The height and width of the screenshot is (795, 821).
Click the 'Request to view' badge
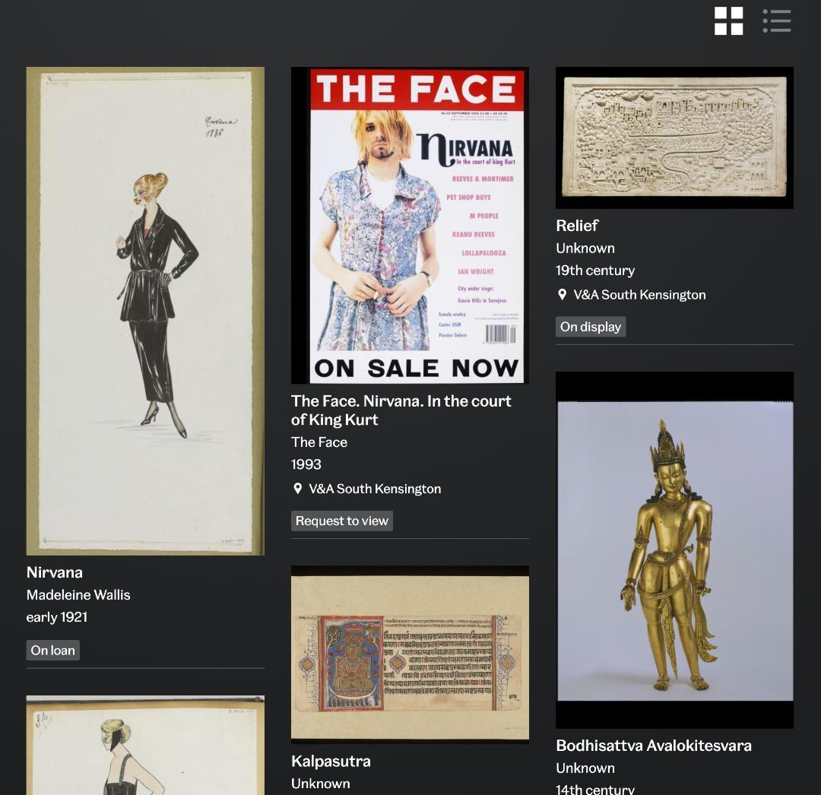click(x=342, y=521)
